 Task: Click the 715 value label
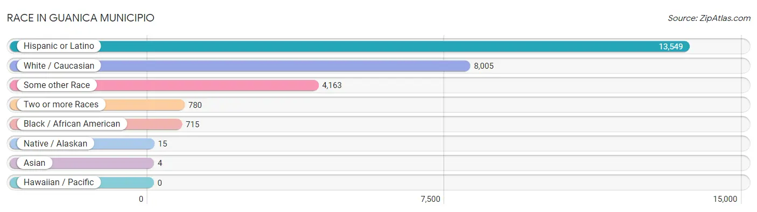(192, 124)
